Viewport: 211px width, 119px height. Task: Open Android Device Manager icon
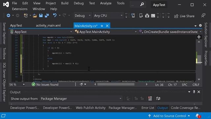click(141, 16)
